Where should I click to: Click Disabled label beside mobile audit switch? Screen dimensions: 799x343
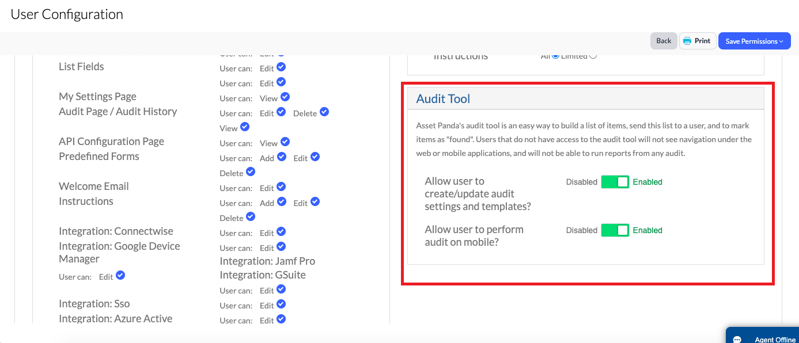tap(581, 230)
